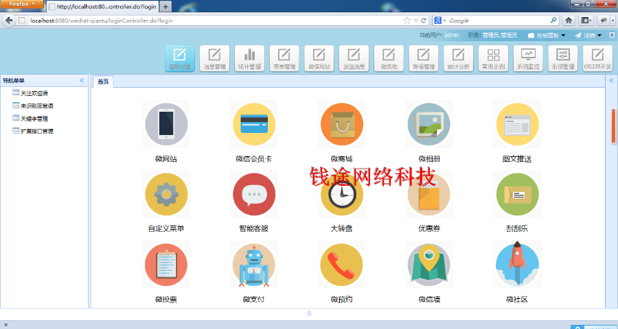618x329 pixels.
Task: Launch the 刮刮乐 envelope icon
Action: point(517,194)
